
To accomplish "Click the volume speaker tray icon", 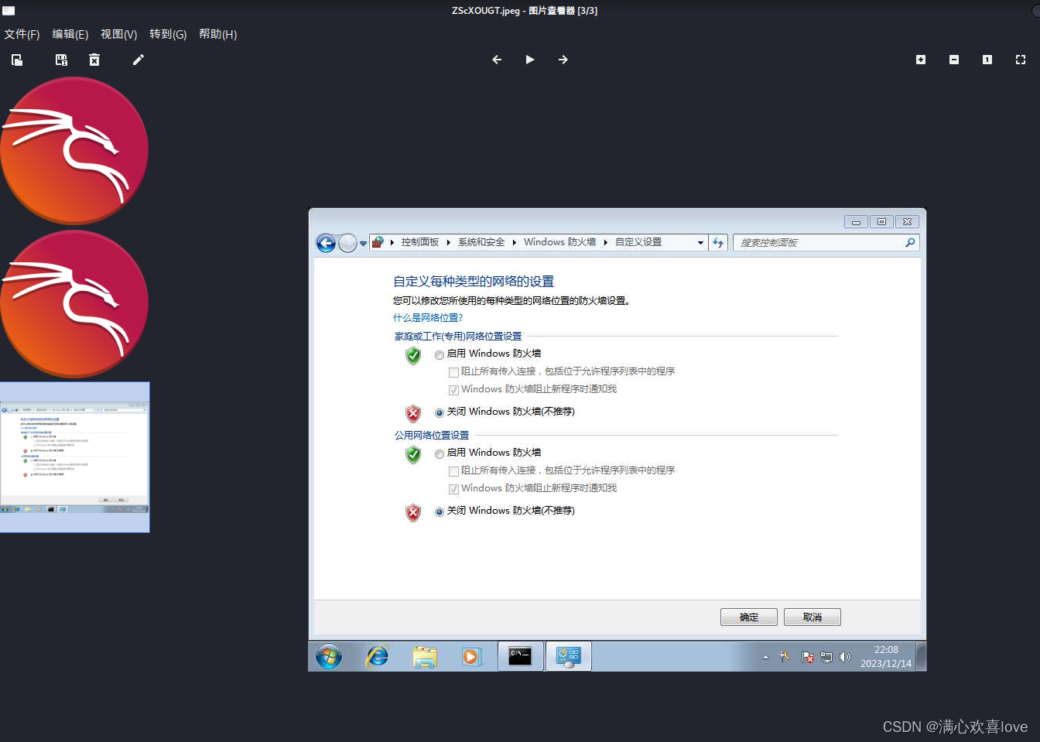I will 845,657.
